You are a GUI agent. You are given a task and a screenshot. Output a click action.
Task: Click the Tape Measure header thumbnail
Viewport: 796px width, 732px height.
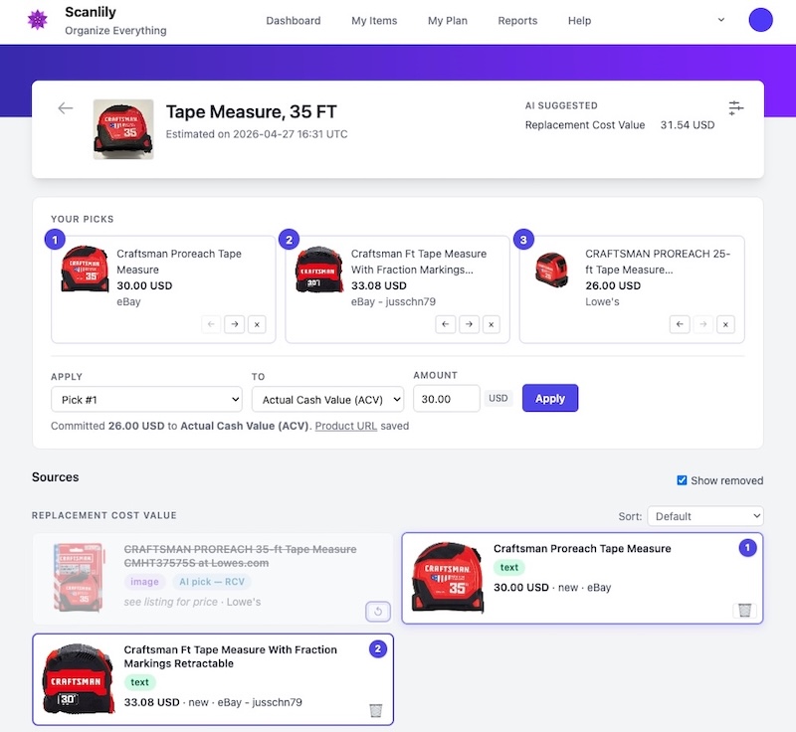[123, 129]
